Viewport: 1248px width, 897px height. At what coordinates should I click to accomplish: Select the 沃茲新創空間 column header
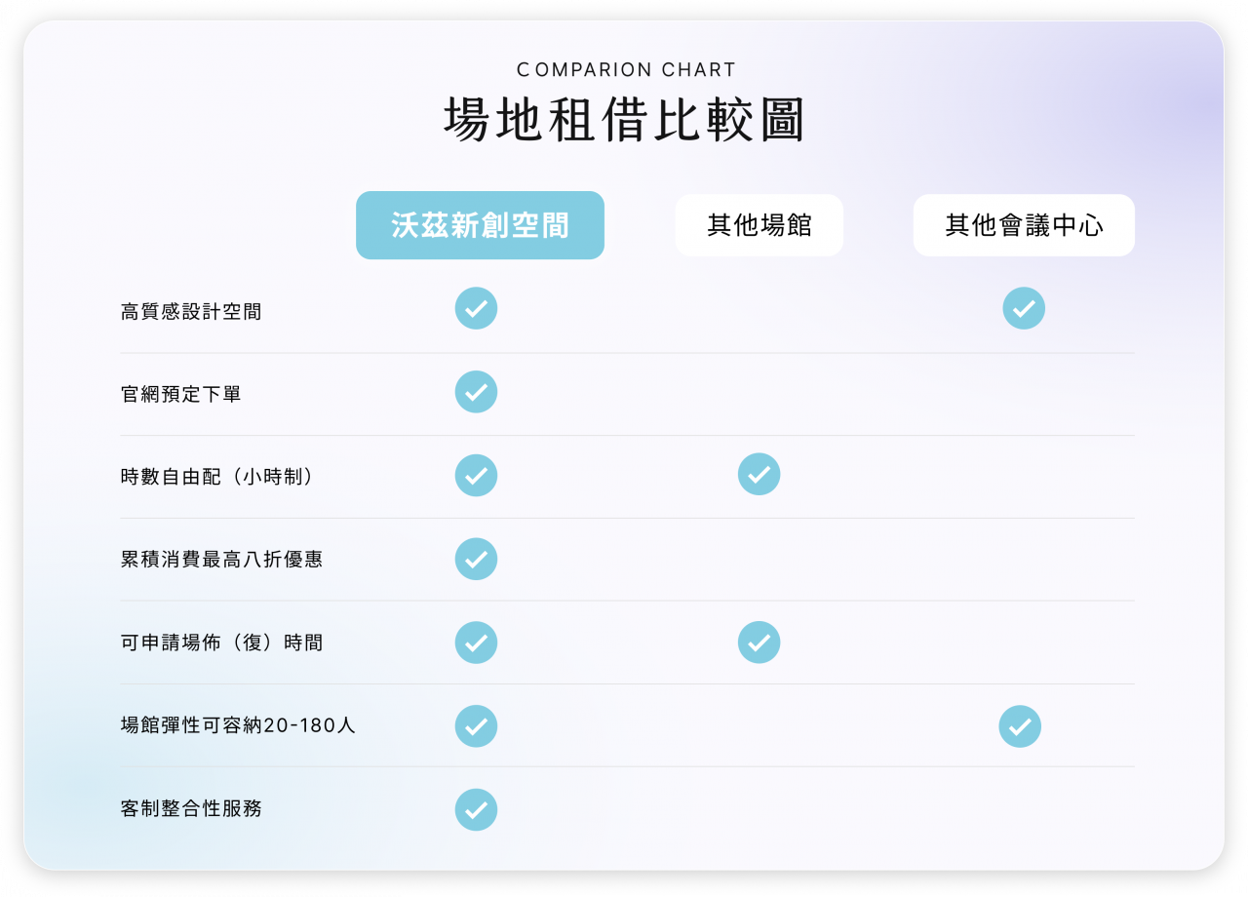[480, 225]
